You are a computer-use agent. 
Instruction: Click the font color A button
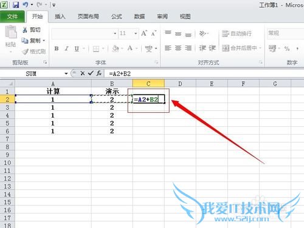tap(130, 49)
